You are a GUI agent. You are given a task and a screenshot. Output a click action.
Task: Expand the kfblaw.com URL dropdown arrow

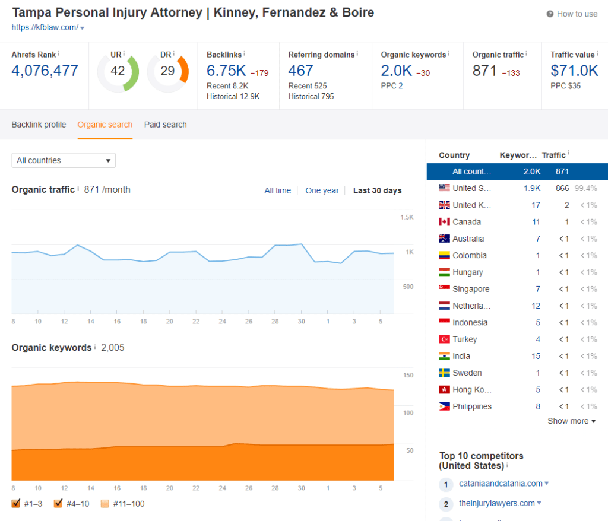click(x=82, y=28)
